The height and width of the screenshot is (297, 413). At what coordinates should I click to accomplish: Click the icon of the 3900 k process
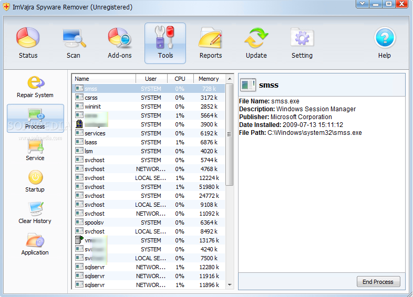coord(79,124)
